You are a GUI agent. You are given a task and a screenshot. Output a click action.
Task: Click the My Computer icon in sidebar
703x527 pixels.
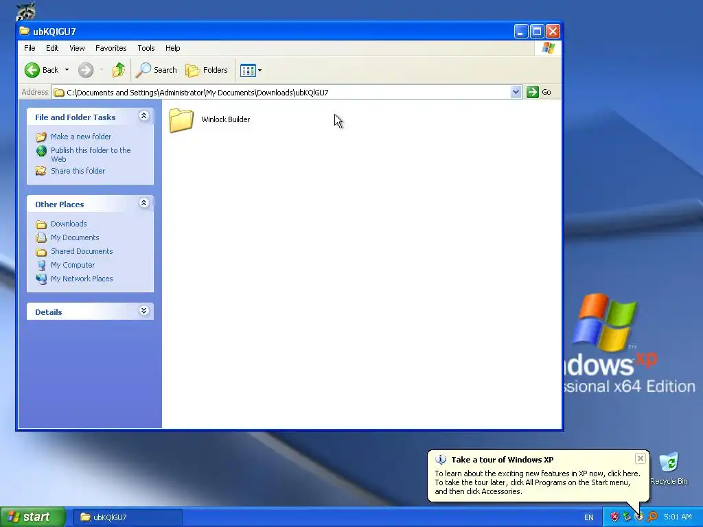(x=41, y=266)
